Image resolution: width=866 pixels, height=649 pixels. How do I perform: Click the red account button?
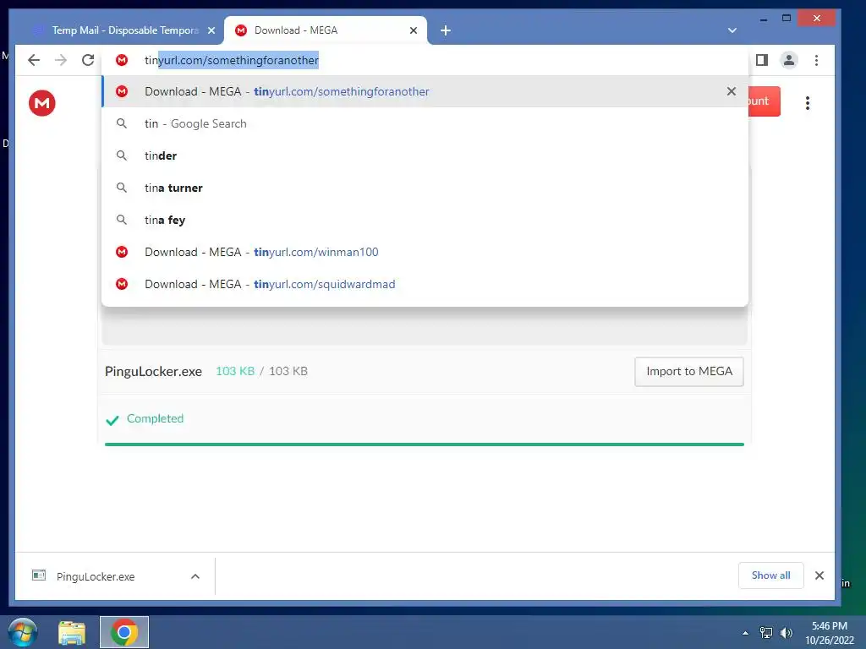765,101
